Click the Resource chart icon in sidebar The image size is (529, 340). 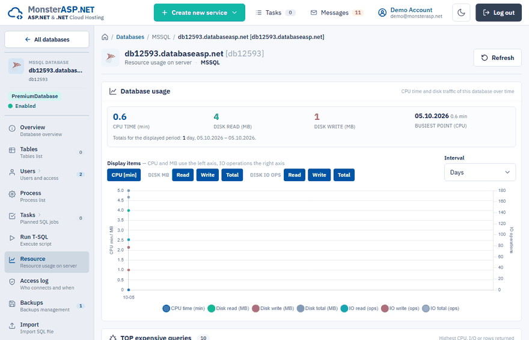(x=12, y=260)
